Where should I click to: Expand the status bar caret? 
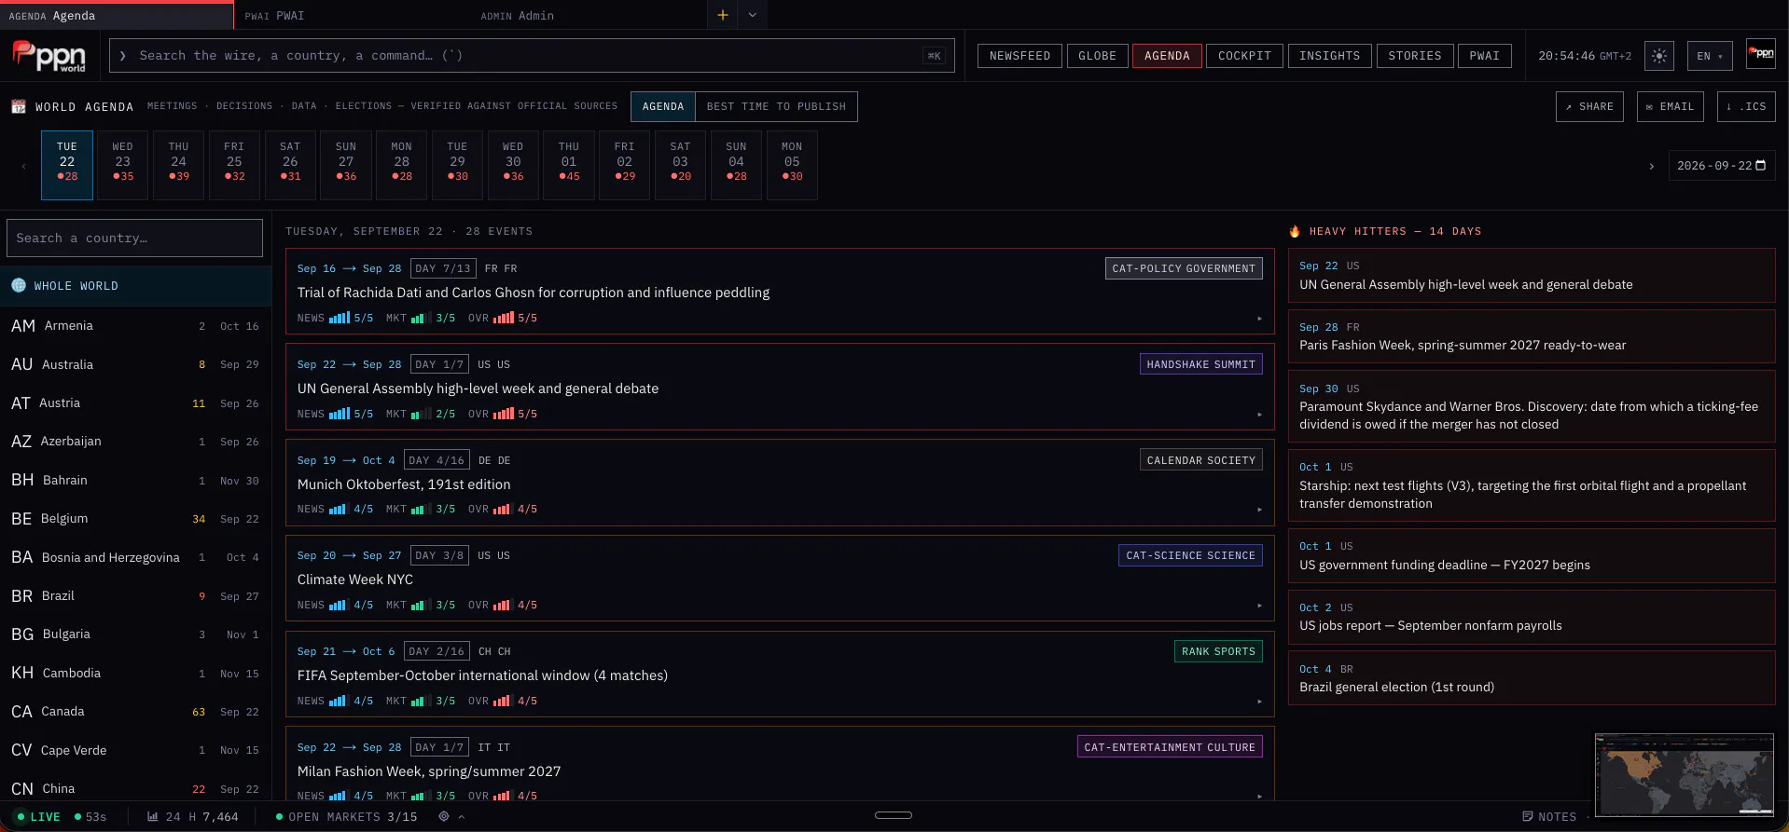(461, 816)
